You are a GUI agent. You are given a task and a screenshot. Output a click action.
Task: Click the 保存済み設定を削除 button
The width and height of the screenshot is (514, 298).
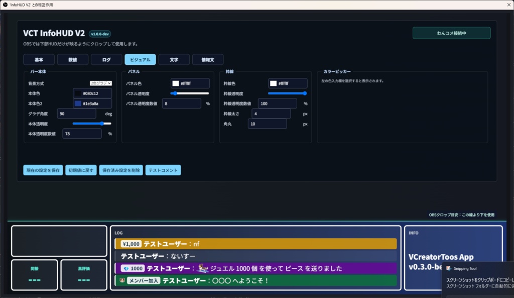(121, 170)
